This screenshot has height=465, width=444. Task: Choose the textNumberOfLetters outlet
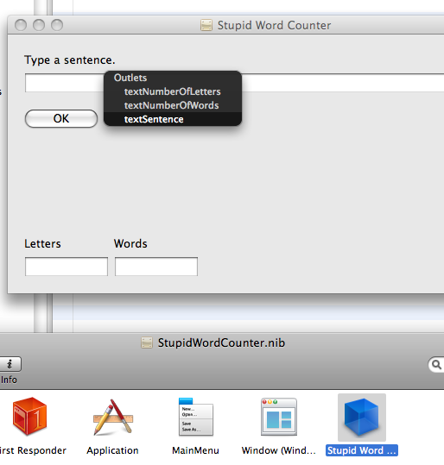pyautogui.click(x=173, y=91)
